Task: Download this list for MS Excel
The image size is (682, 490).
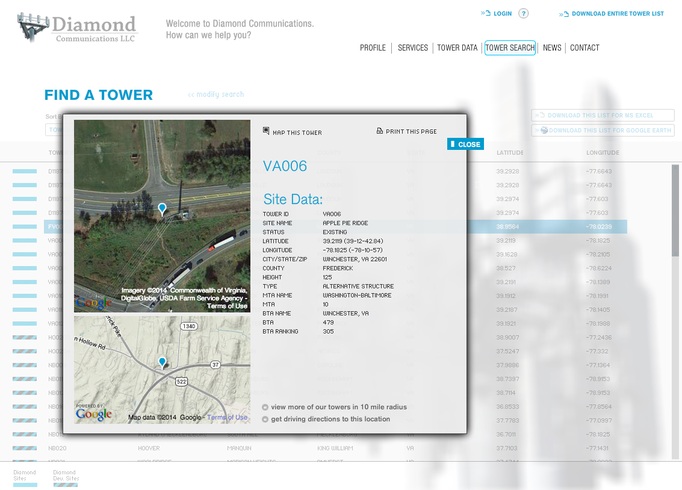Action: coord(603,115)
